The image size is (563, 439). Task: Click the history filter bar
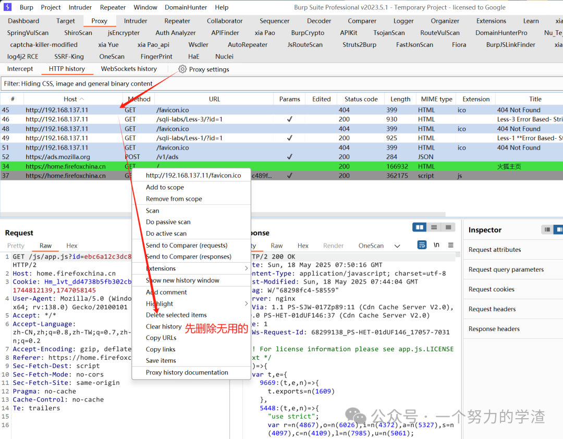point(281,84)
